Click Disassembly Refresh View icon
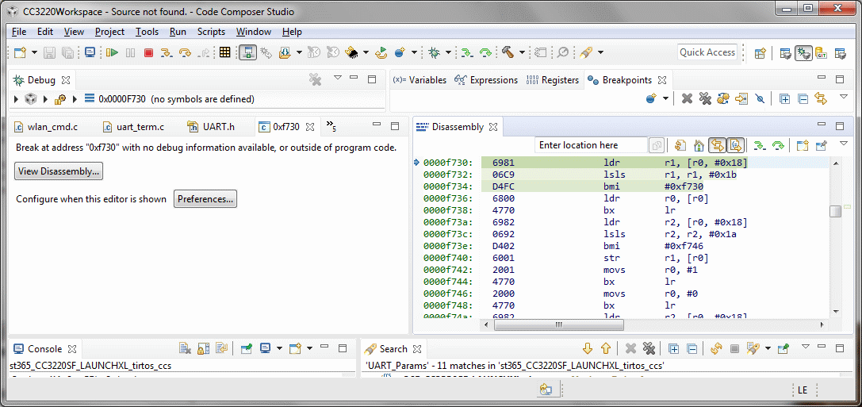 680,145
